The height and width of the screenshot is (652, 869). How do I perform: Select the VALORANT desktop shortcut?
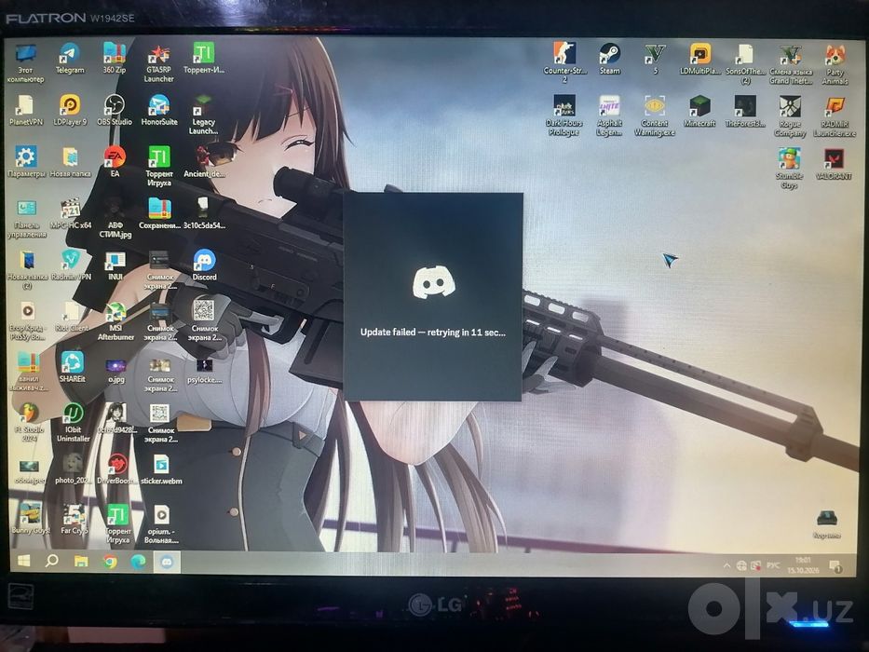[834, 164]
